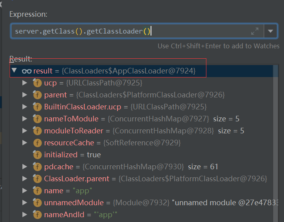Click the expand editor icon in expression field

click(x=255, y=31)
